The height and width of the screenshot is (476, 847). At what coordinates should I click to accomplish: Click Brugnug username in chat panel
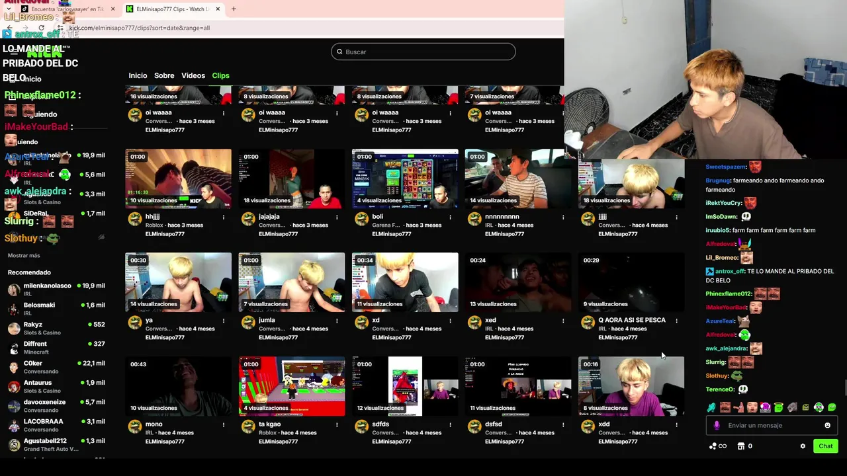click(x=718, y=180)
